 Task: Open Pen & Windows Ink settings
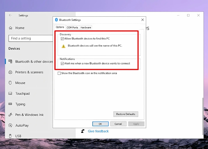(29, 115)
